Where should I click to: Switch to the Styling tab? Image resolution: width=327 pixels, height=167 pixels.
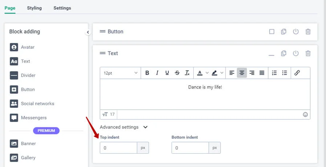click(34, 8)
